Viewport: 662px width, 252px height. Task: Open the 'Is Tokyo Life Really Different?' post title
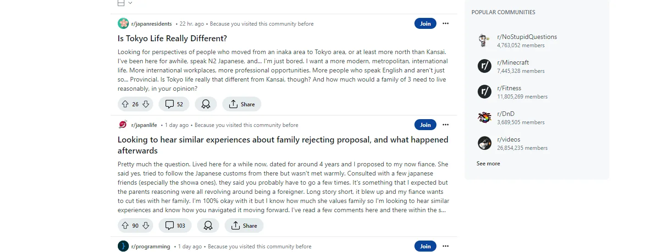[x=172, y=38]
